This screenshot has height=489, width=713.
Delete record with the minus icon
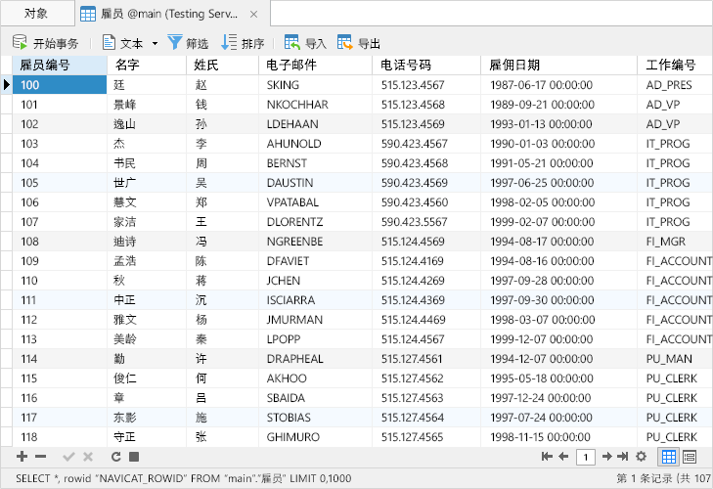tap(40, 457)
